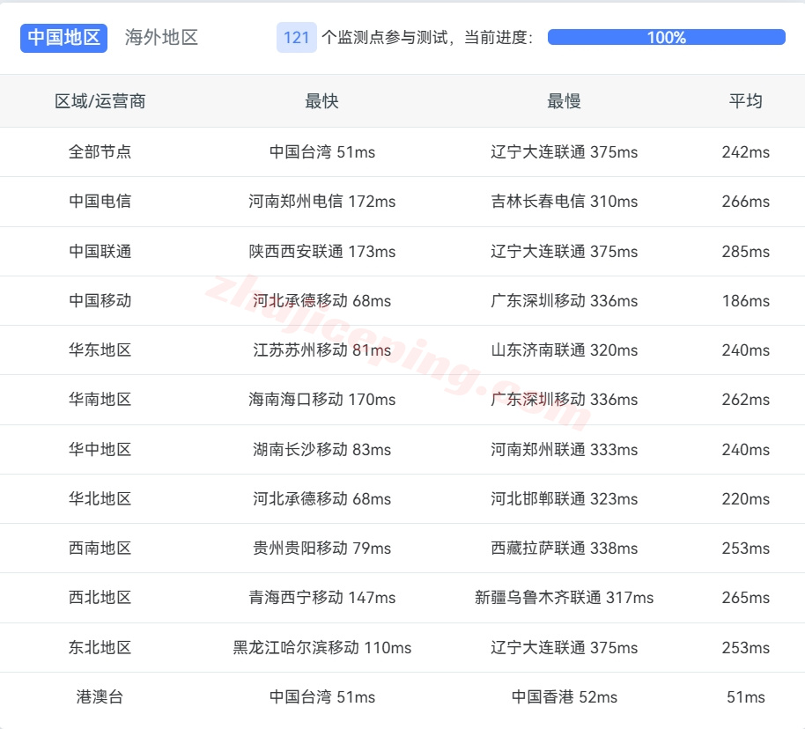Click the 新疆乌鲁木齐联通 317ms entry
805x729 pixels.
click(x=564, y=598)
